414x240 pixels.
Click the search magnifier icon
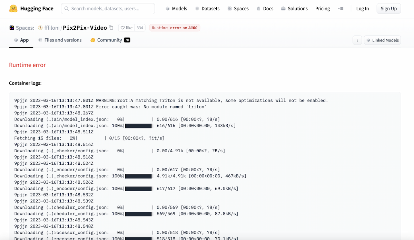(67, 9)
